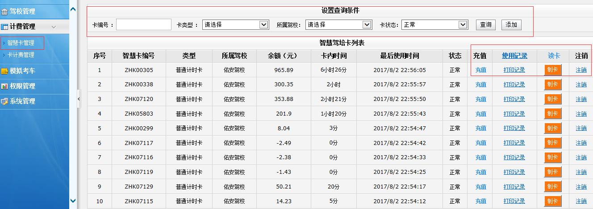Select 卡计费管理 in the sidebar

pyautogui.click(x=21, y=55)
